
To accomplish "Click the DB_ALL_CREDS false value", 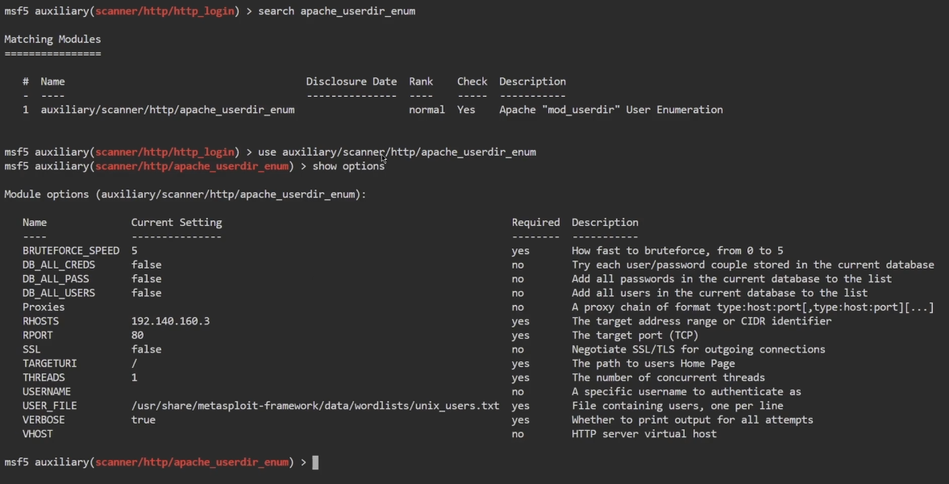I will pyautogui.click(x=146, y=265).
